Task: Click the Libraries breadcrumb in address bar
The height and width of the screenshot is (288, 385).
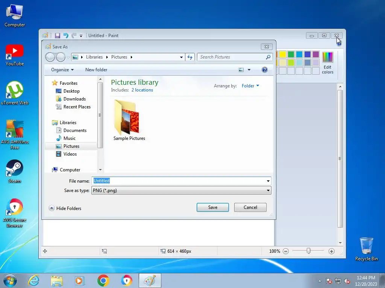Action: click(94, 57)
